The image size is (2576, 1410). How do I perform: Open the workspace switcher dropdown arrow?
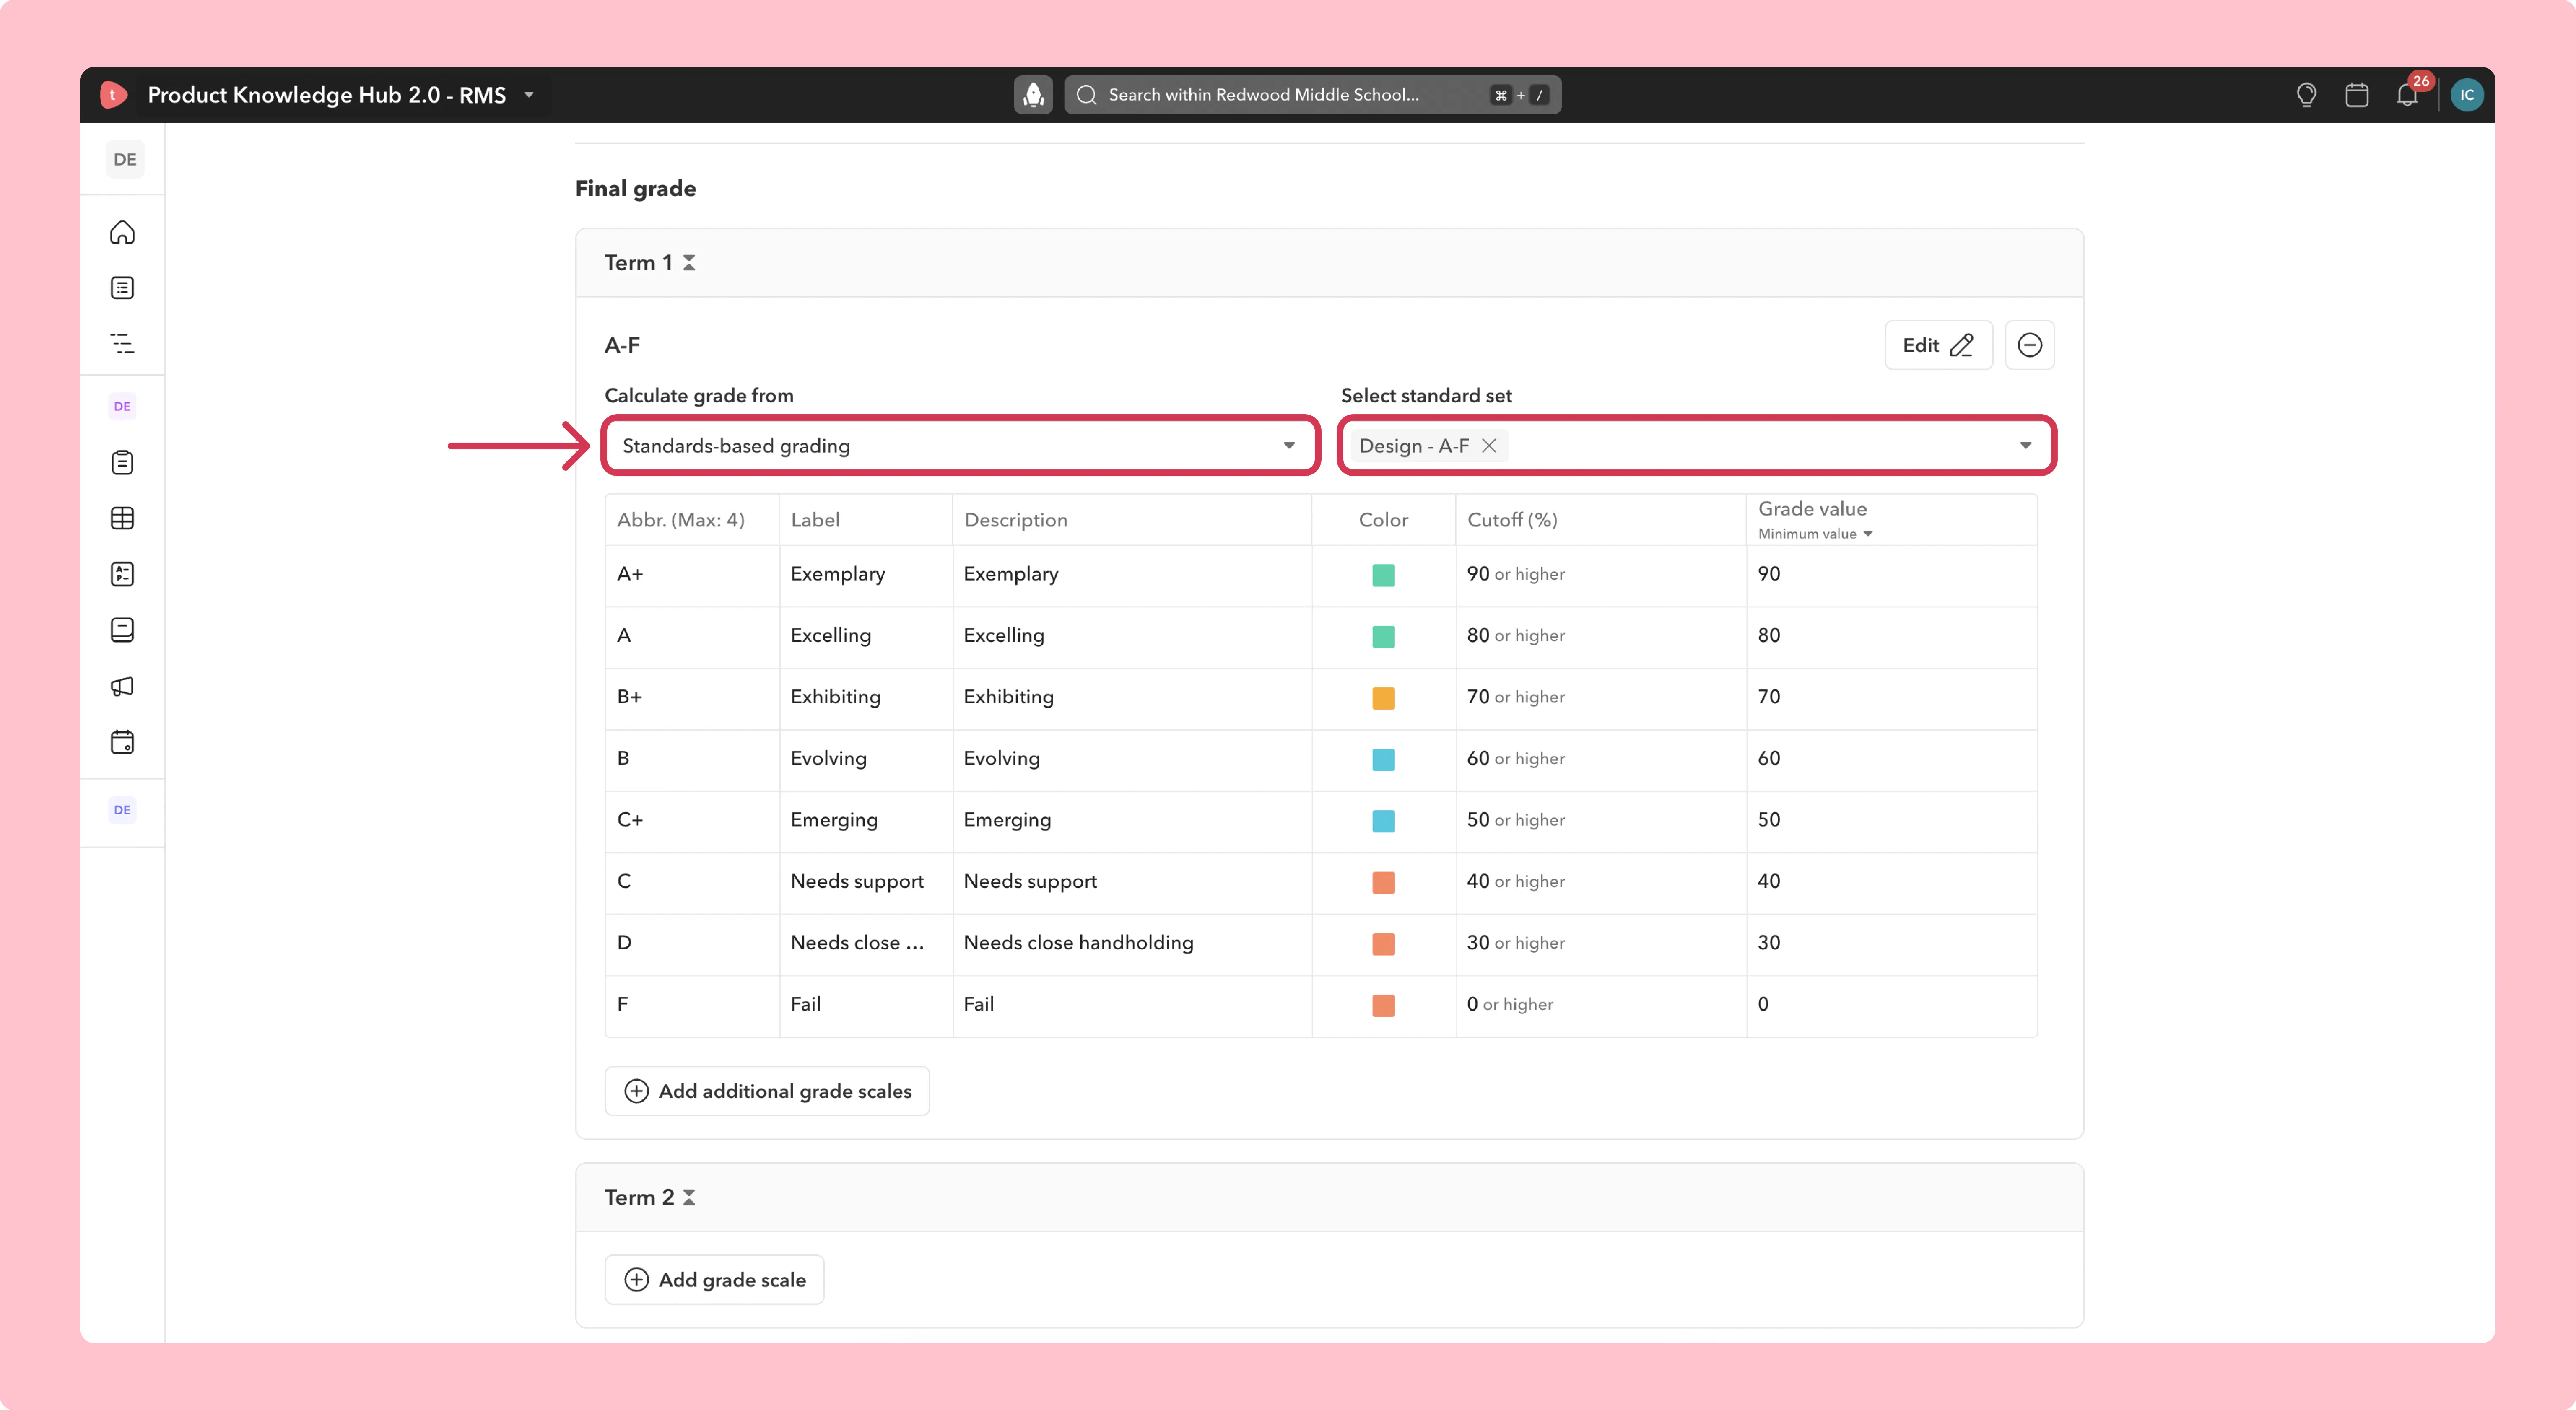529,95
